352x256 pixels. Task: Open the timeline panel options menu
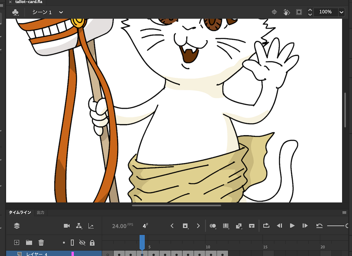click(x=344, y=213)
